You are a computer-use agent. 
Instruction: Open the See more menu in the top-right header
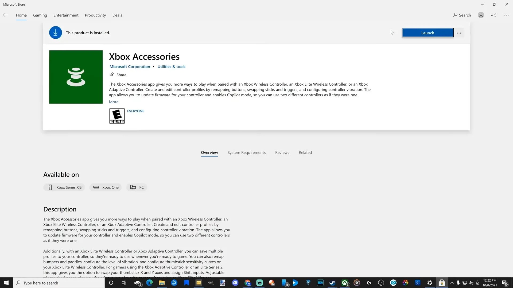click(x=506, y=15)
